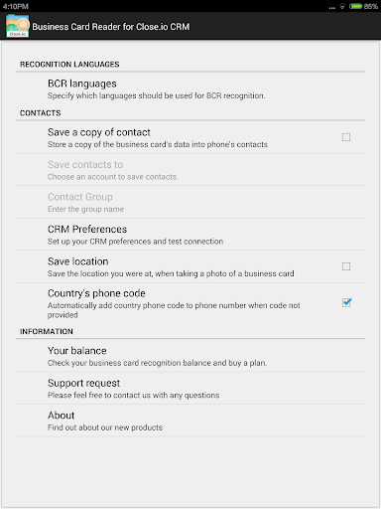The image size is (381, 509).
Task: Tap the Recognition Languages section header
Action: (69, 65)
